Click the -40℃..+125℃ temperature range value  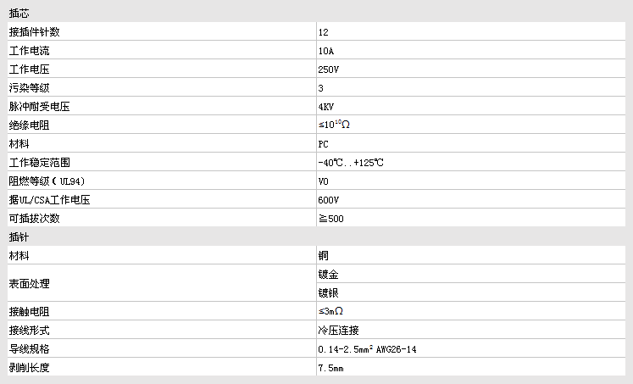click(352, 163)
